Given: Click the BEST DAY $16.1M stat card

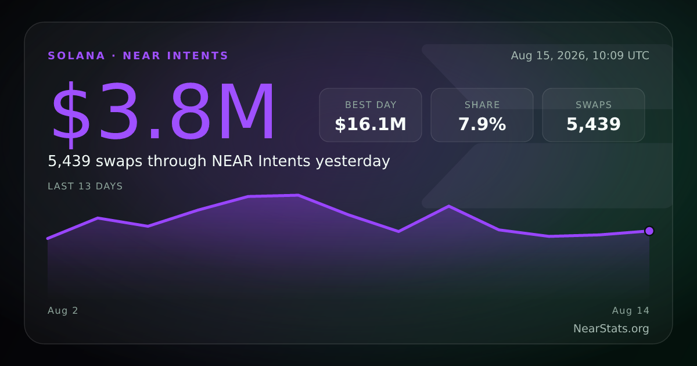Looking at the screenshot, I should pos(371,115).
